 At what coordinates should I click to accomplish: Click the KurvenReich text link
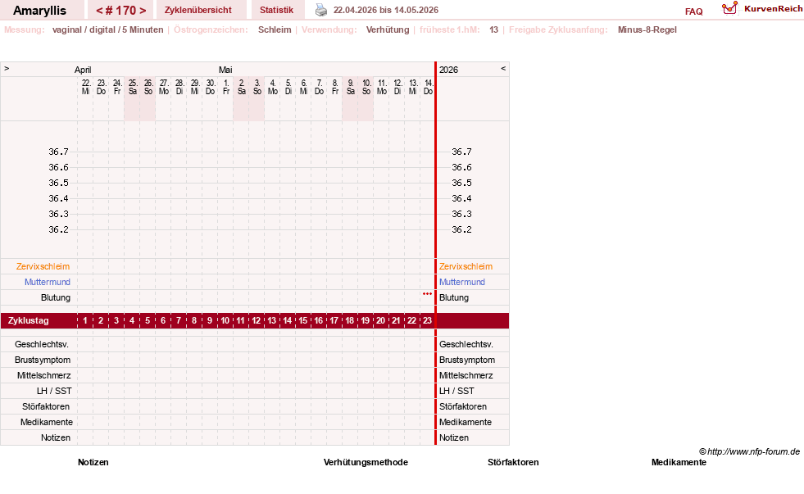tap(773, 9)
